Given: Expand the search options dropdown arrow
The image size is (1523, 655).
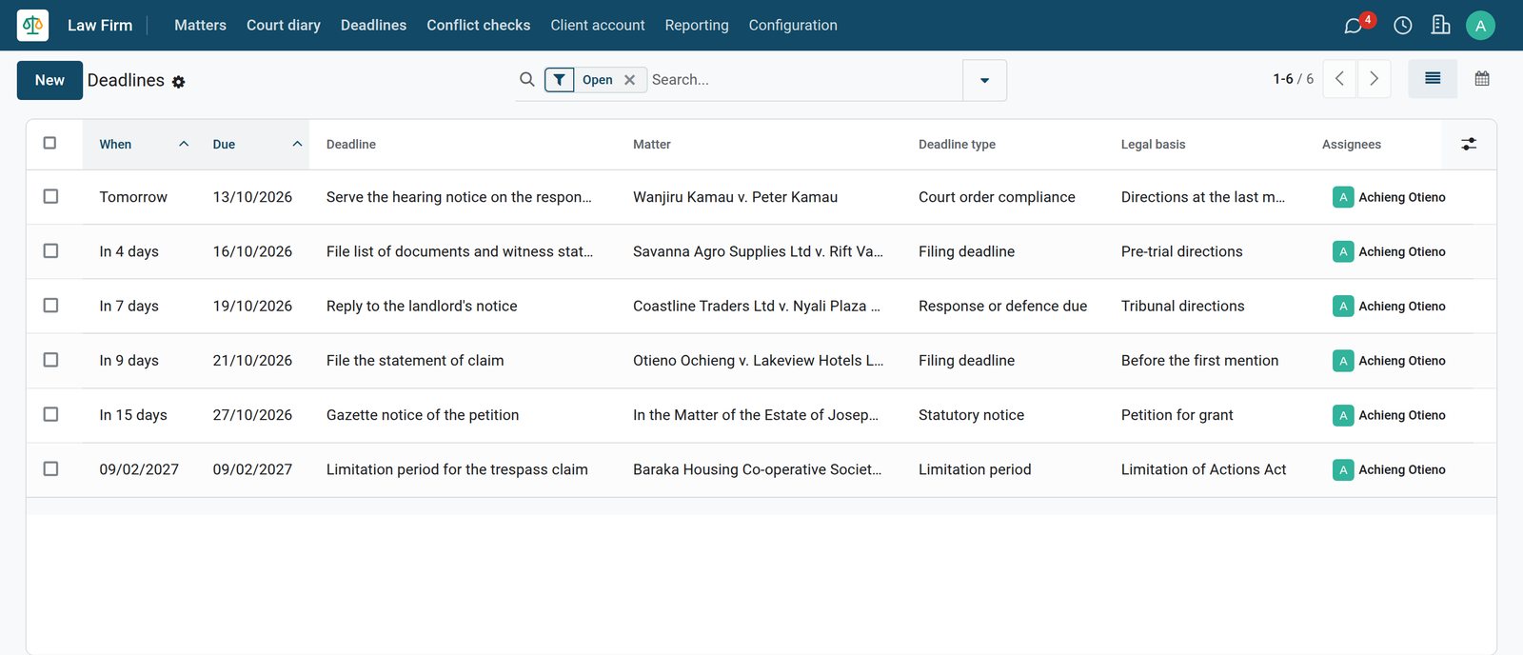Looking at the screenshot, I should [x=984, y=80].
